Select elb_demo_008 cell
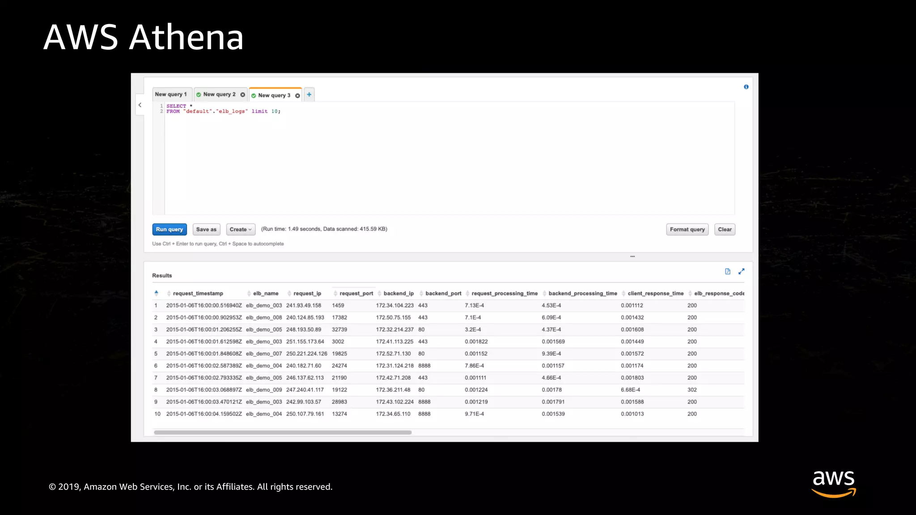Viewport: 916px width, 515px height. click(x=264, y=317)
